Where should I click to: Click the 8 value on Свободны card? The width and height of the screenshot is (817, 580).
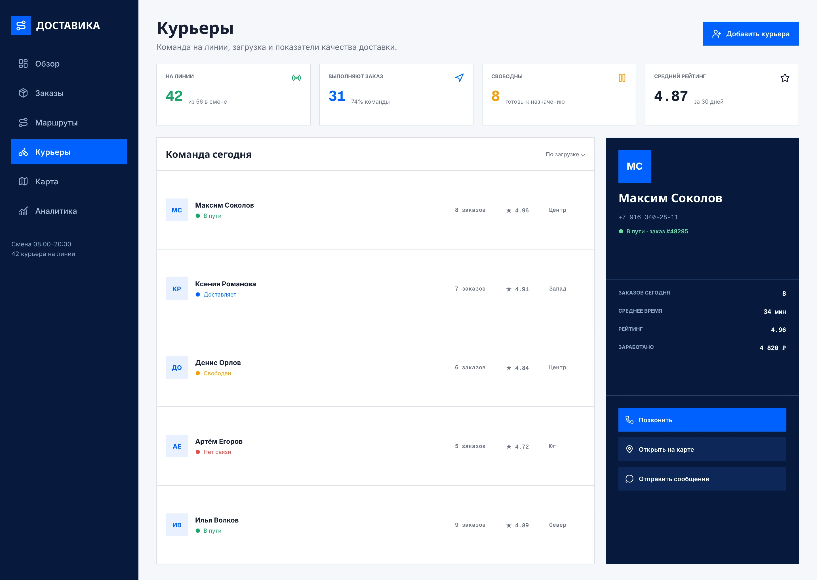pos(495,96)
